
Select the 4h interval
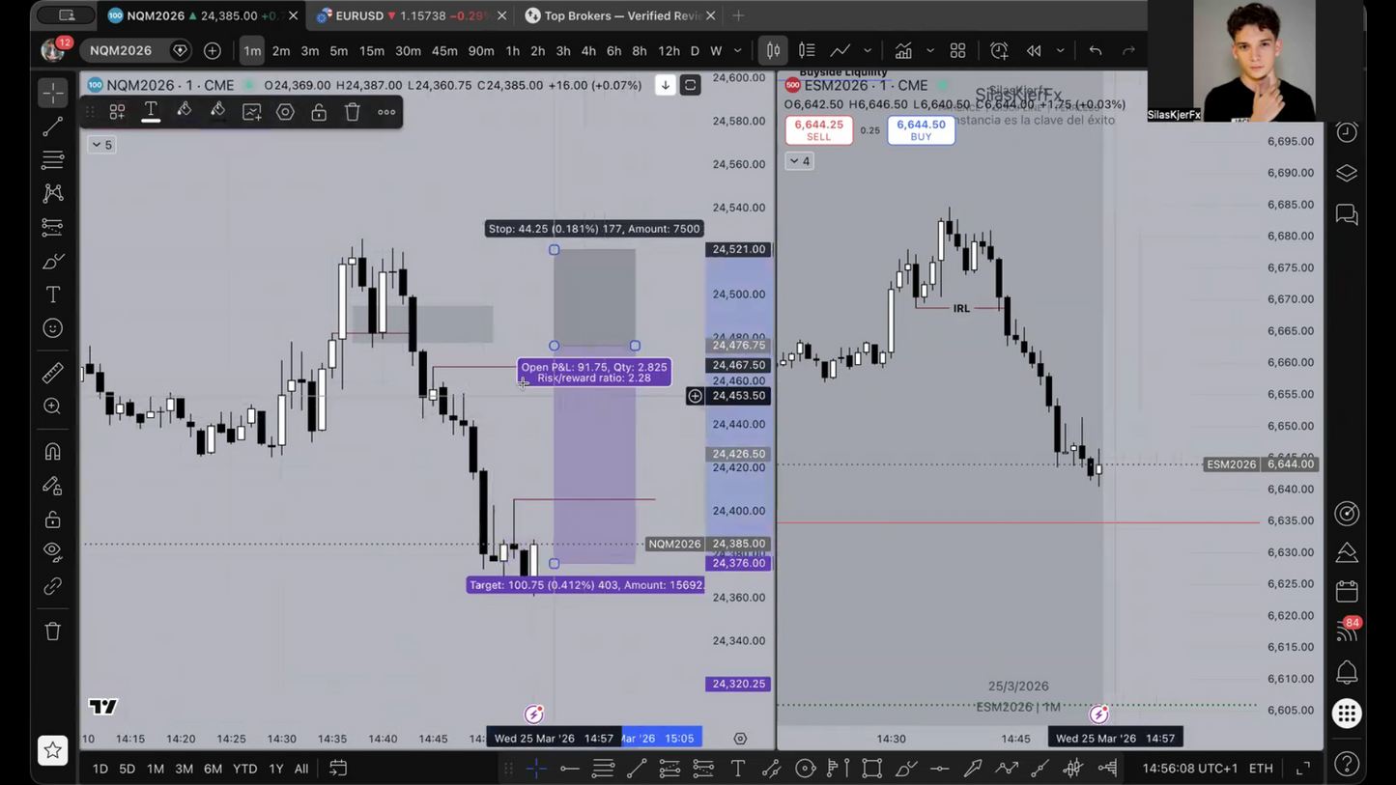click(x=588, y=50)
